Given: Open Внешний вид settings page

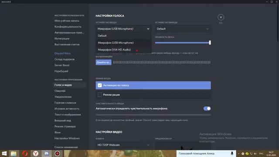Looking at the screenshot, I should coord(63,120).
